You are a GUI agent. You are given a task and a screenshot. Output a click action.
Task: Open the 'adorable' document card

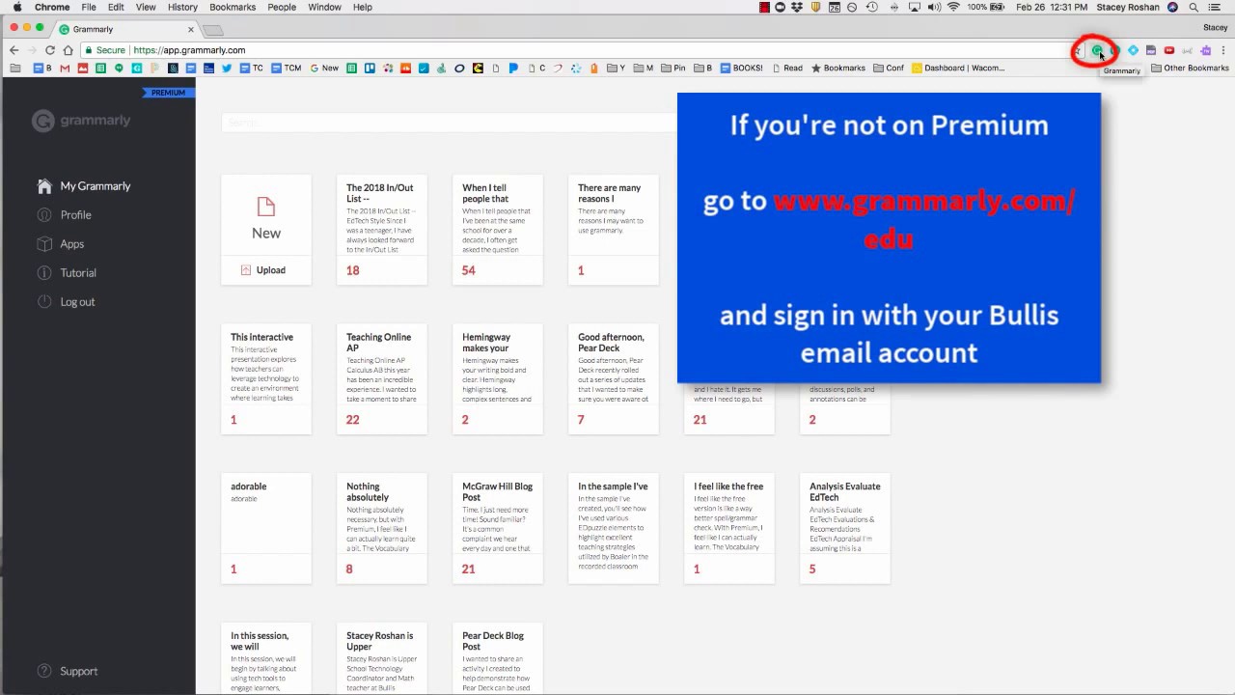tap(266, 529)
